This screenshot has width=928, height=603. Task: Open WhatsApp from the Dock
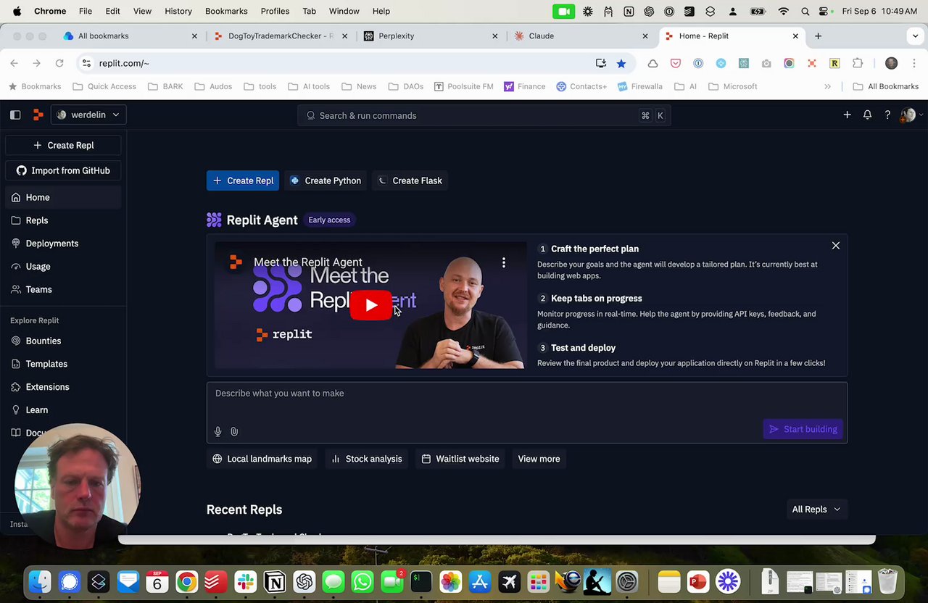[362, 581]
